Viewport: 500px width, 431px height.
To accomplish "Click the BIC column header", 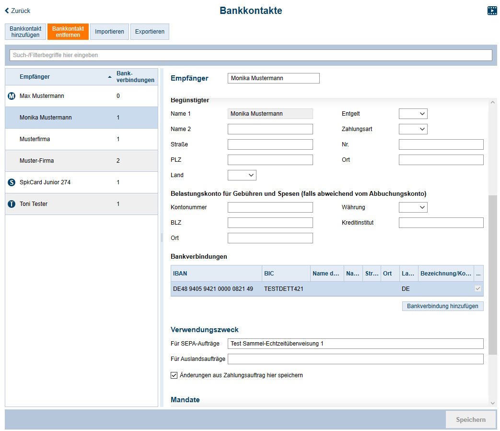I will [286, 273].
